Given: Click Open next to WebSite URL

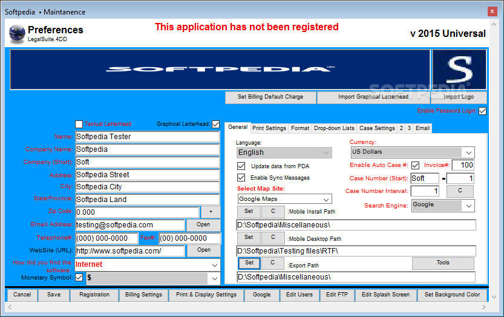Looking at the screenshot, I should [x=203, y=250].
